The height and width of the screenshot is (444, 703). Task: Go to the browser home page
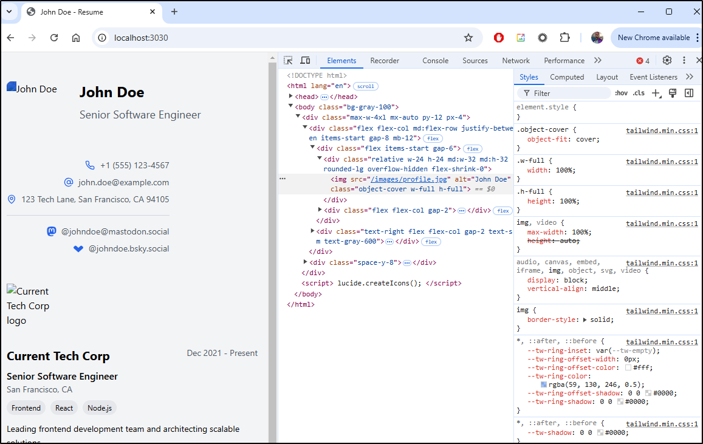(x=76, y=38)
